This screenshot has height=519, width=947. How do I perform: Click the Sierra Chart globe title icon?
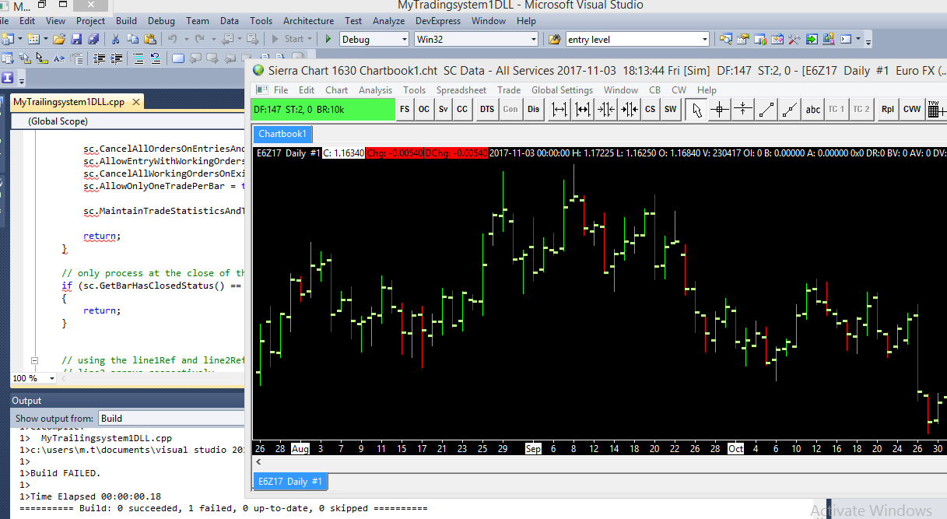(x=259, y=70)
